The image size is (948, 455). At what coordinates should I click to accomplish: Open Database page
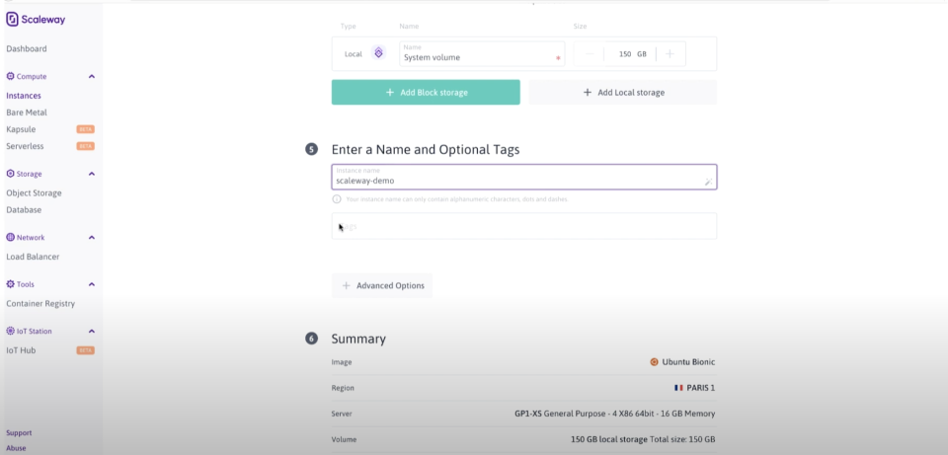pos(24,210)
